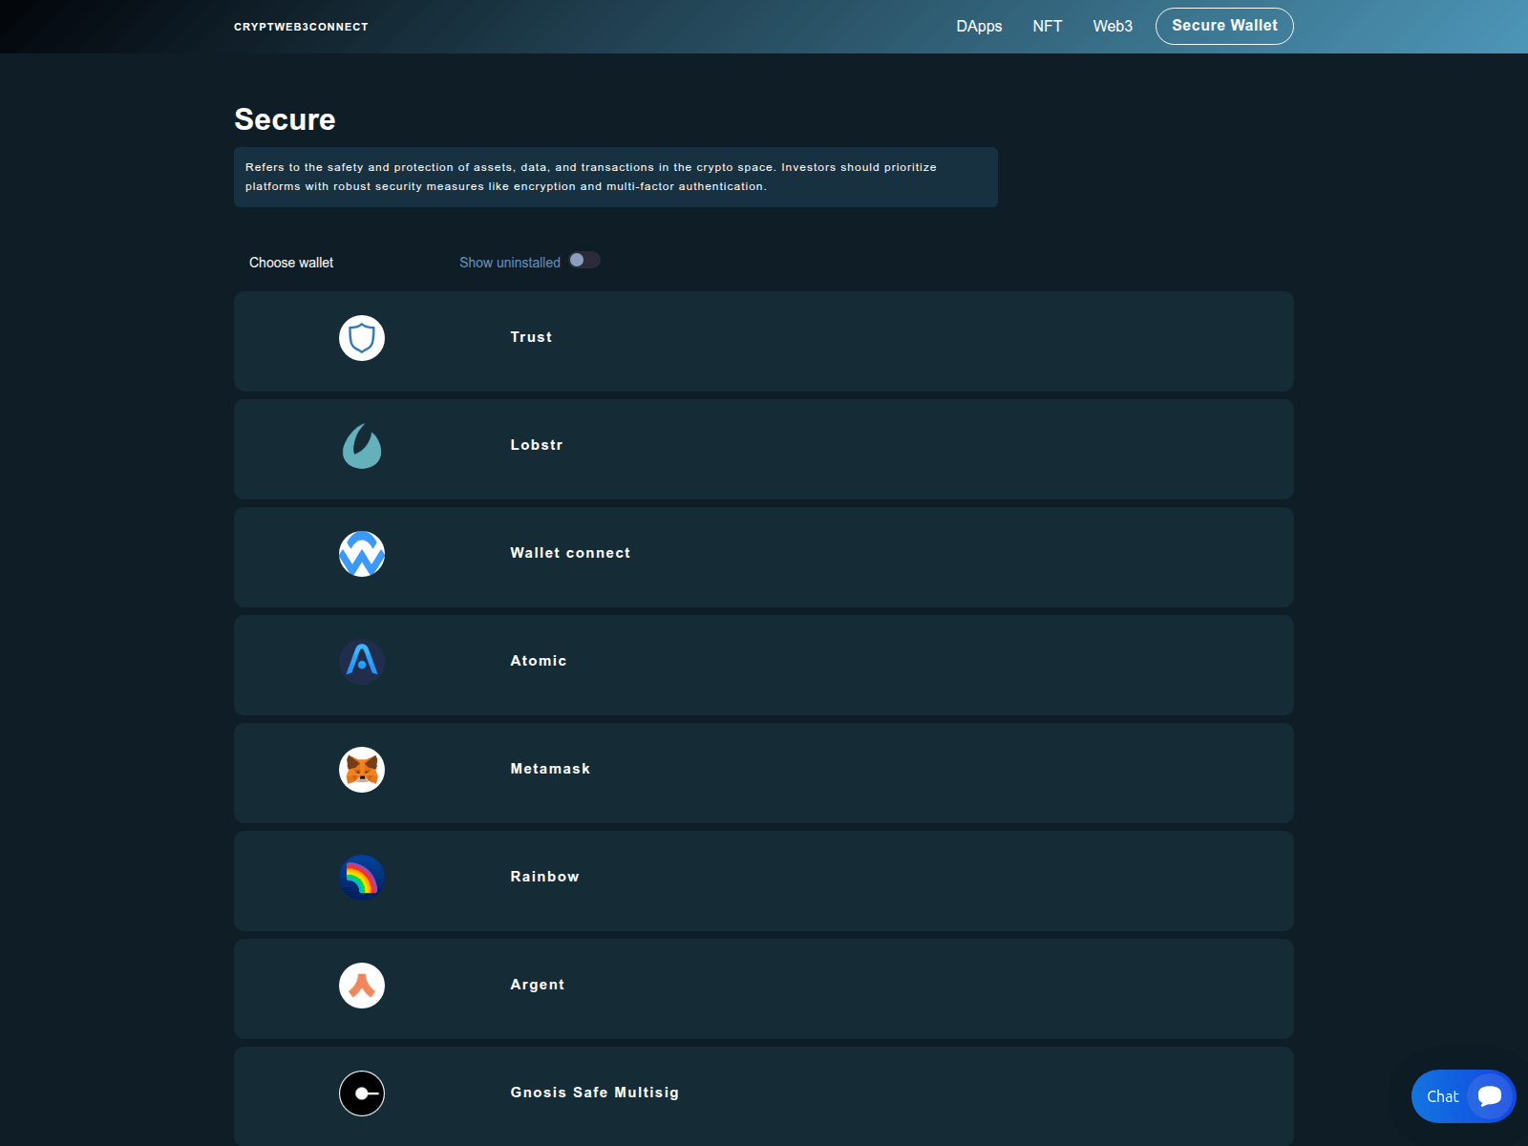1528x1146 pixels.
Task: Click the Gnosis Safe Multisig icon
Action: (362, 1093)
